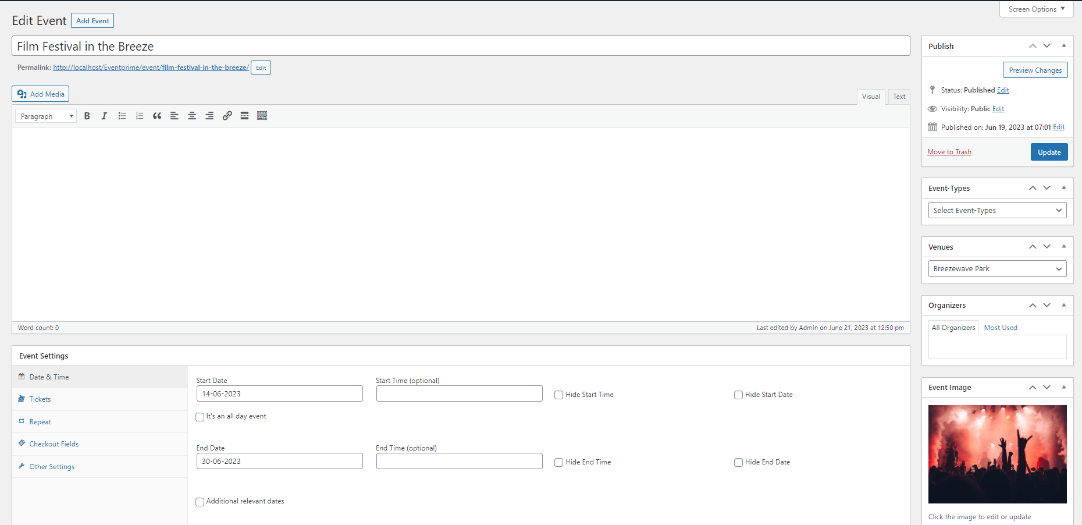
Task: Click the event image thumbnail
Action: pos(997,454)
